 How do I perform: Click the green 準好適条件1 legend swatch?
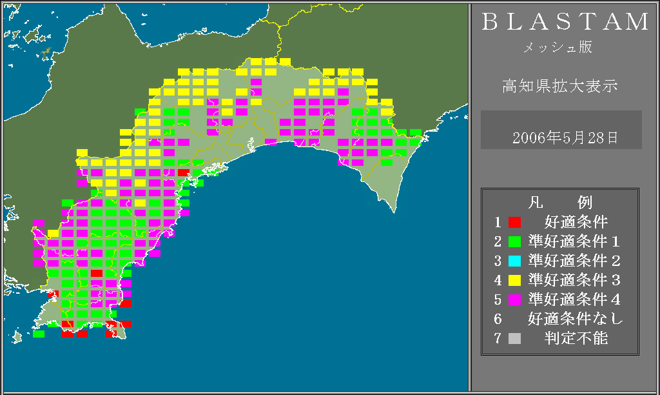click(x=514, y=241)
